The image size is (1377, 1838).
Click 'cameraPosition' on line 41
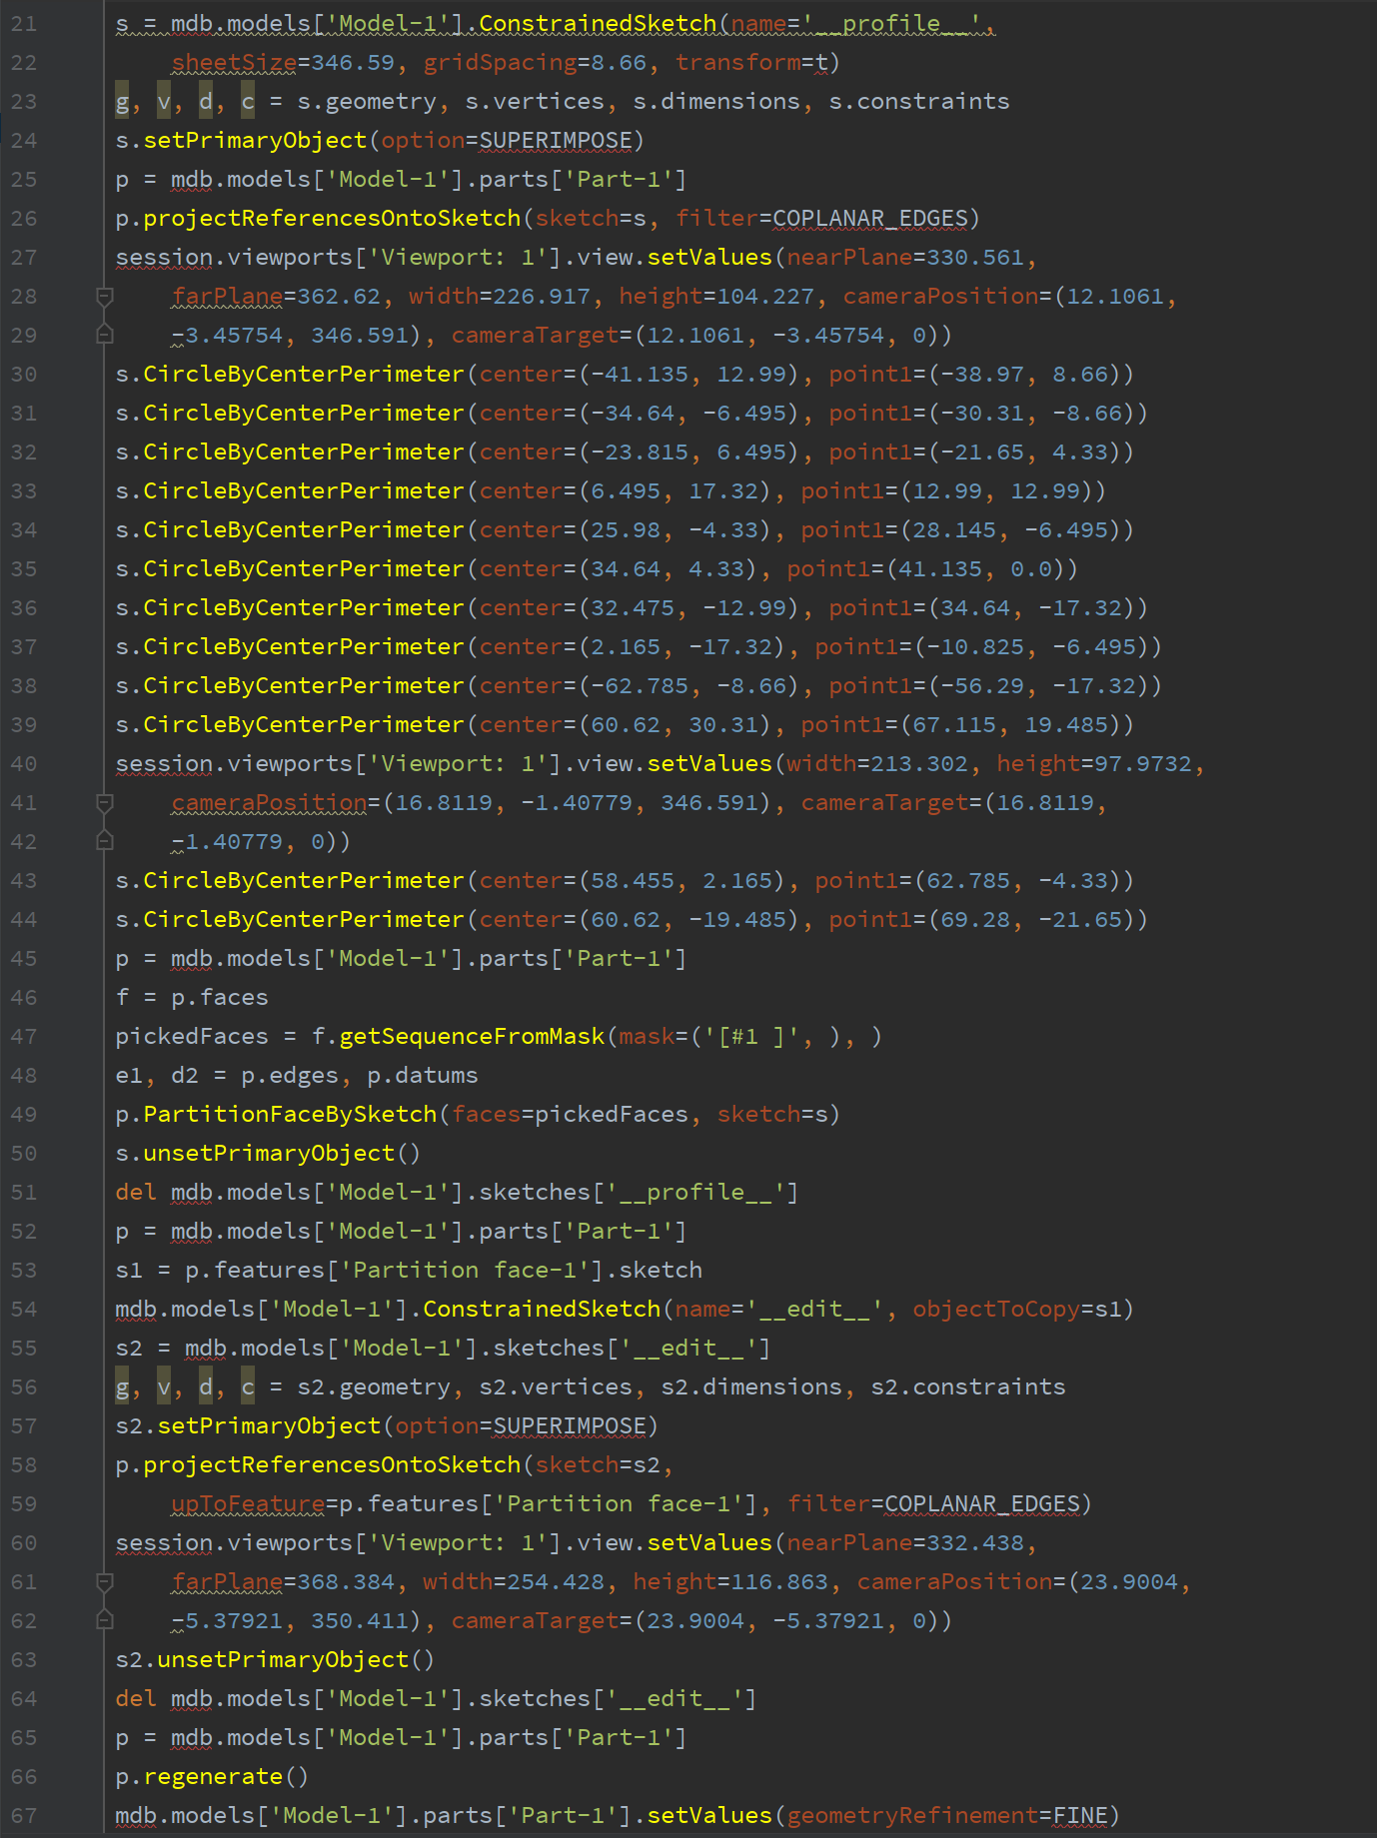coord(269,802)
